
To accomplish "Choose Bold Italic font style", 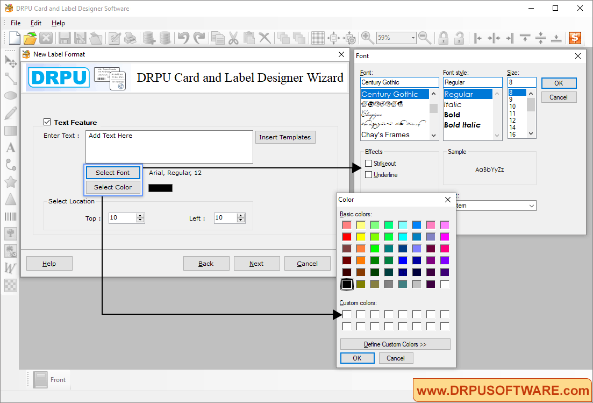I will click(x=462, y=125).
